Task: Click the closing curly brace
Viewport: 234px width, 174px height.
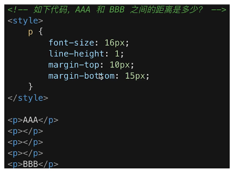Action: click(x=31, y=87)
